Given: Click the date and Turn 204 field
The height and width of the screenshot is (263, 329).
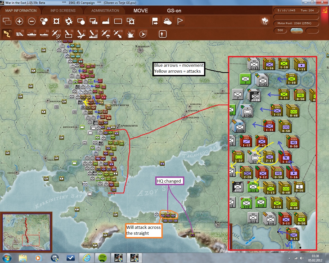Looking at the screenshot, I should [296, 11].
